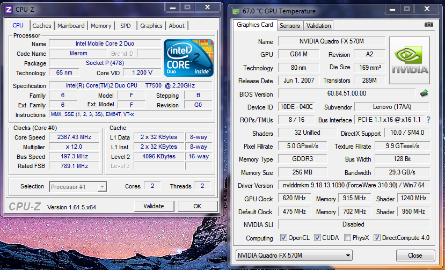Click the GPU-Z screenshot camera icon
This screenshot has height=270, width=445.
tap(428, 25)
